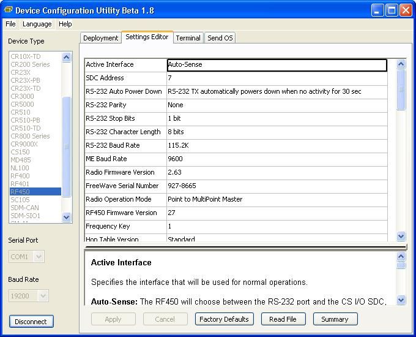
Task: Click the Disconnect button
Action: pos(31,322)
